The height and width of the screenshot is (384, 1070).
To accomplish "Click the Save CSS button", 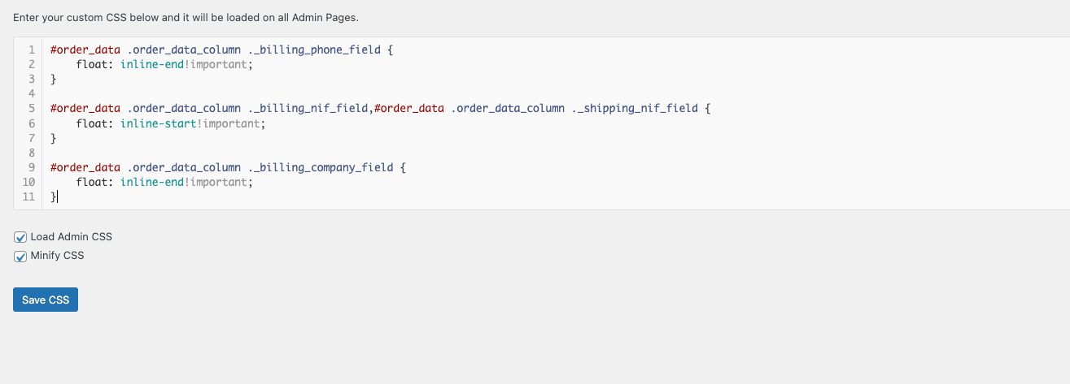I will [x=46, y=300].
